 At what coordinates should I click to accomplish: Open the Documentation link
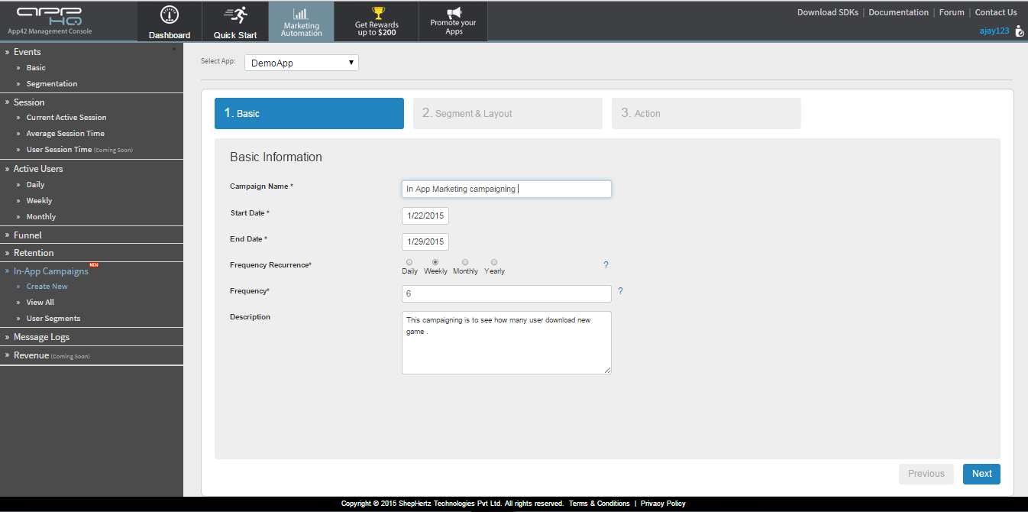pyautogui.click(x=898, y=12)
